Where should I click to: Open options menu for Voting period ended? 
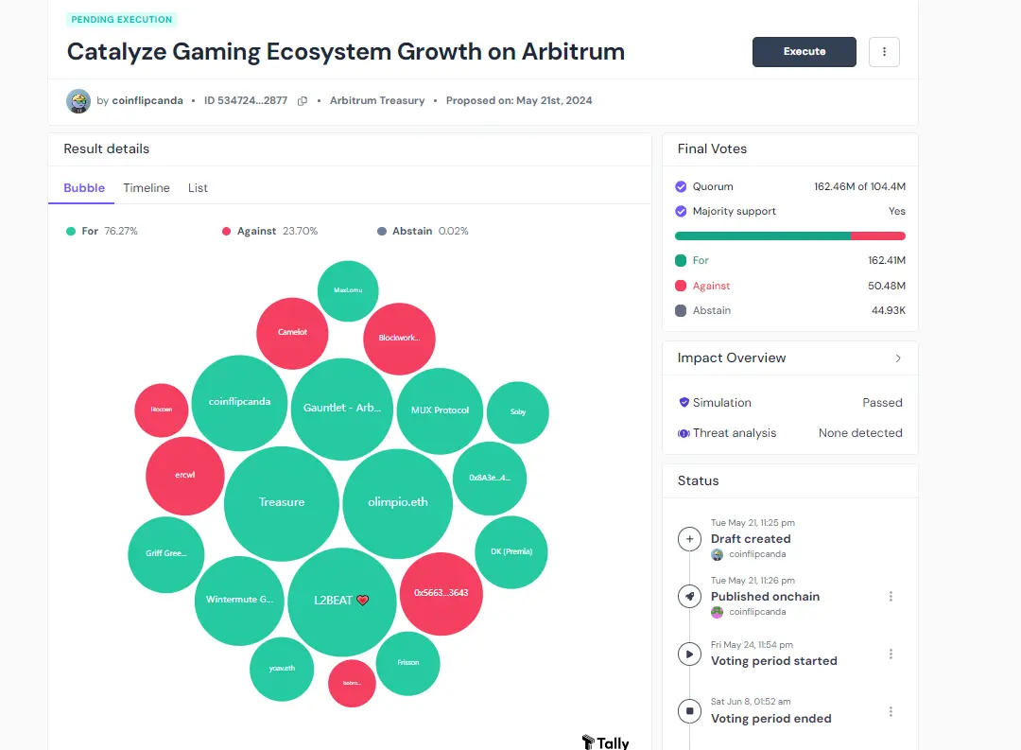(x=891, y=710)
